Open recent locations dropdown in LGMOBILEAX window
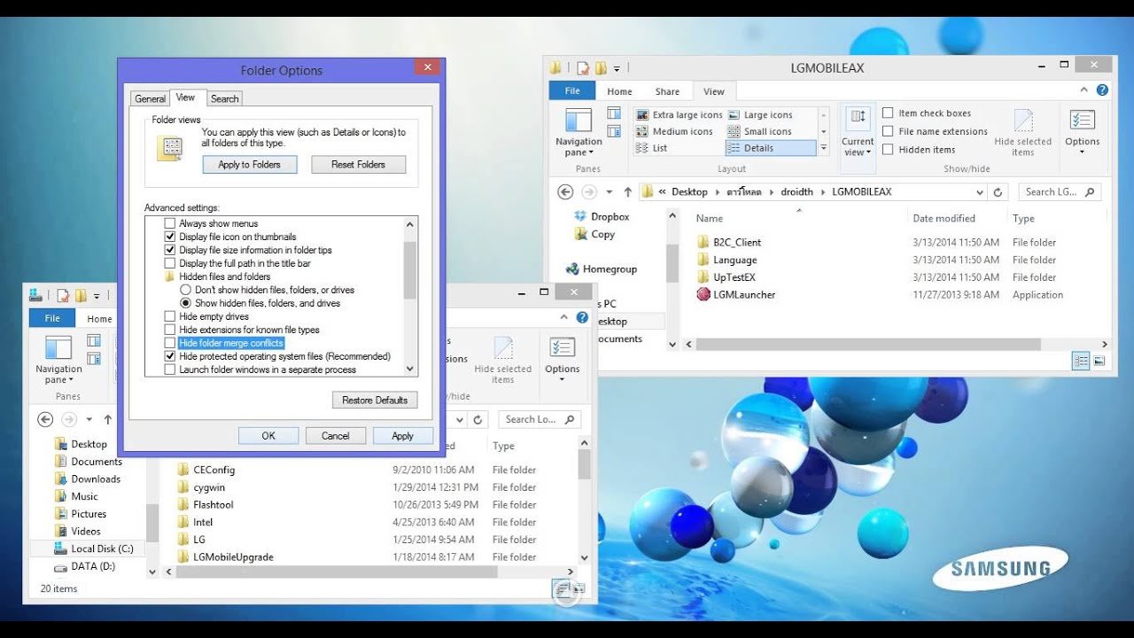The width and height of the screenshot is (1134, 638). [x=610, y=191]
